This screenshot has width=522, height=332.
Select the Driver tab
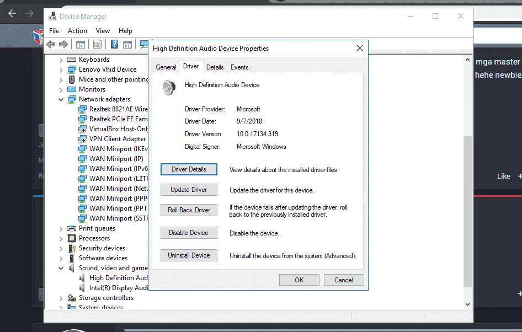(191, 66)
